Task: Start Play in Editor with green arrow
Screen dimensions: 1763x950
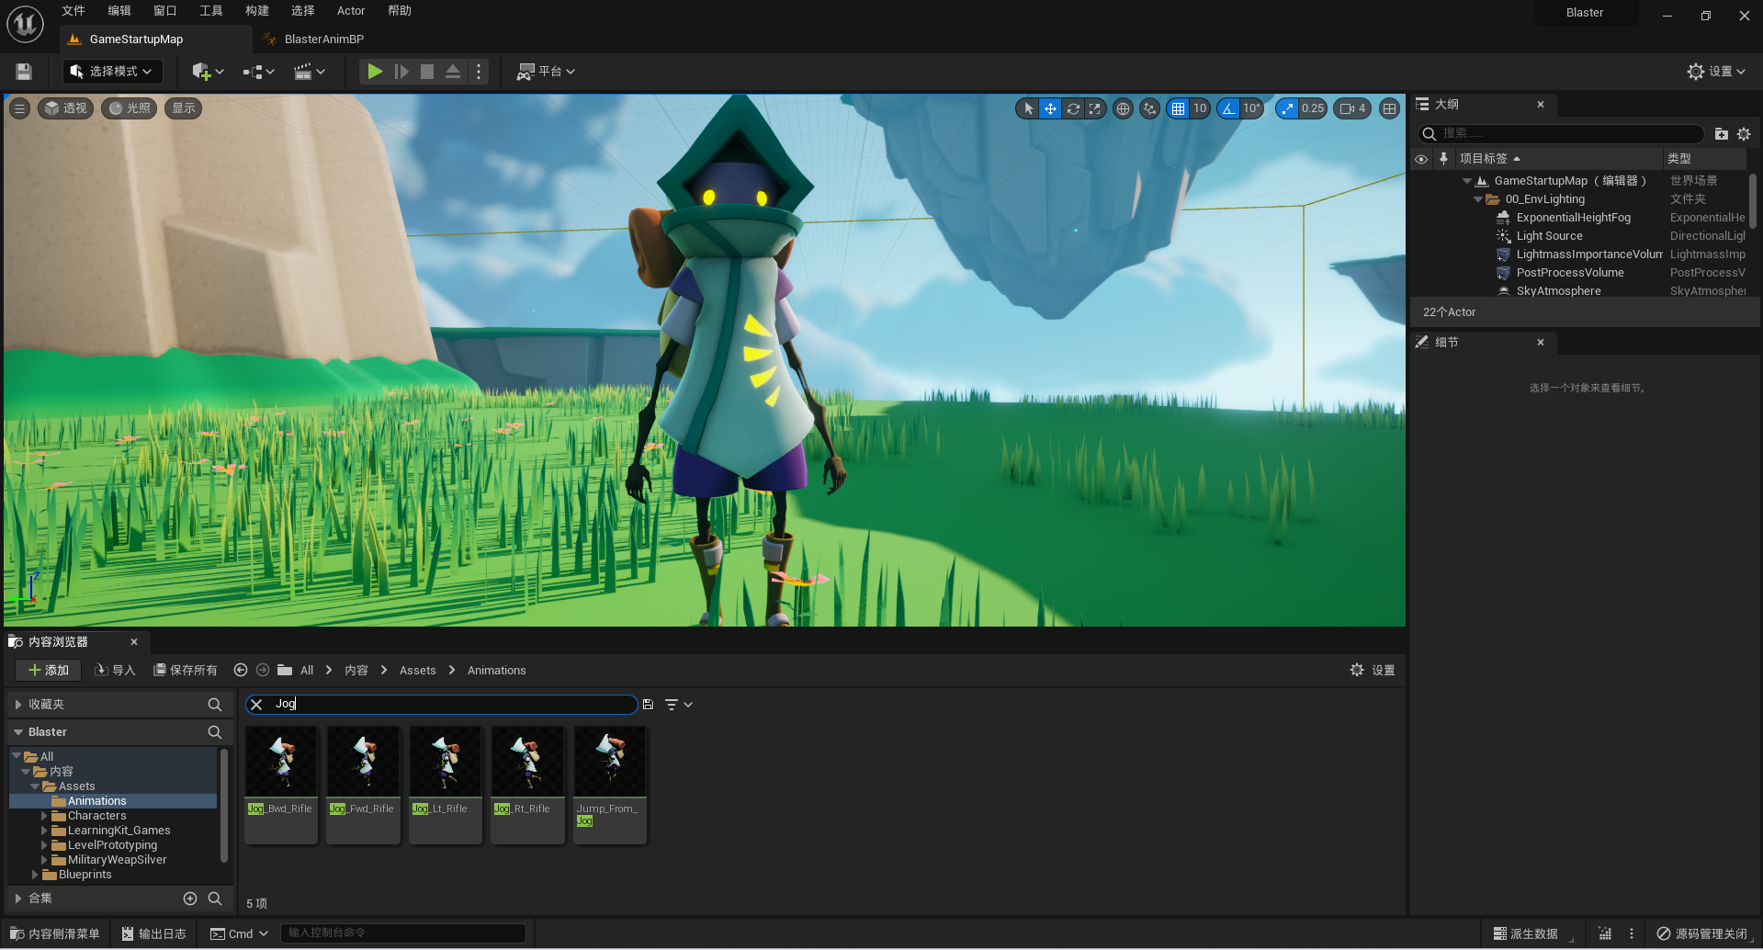Action: [375, 72]
